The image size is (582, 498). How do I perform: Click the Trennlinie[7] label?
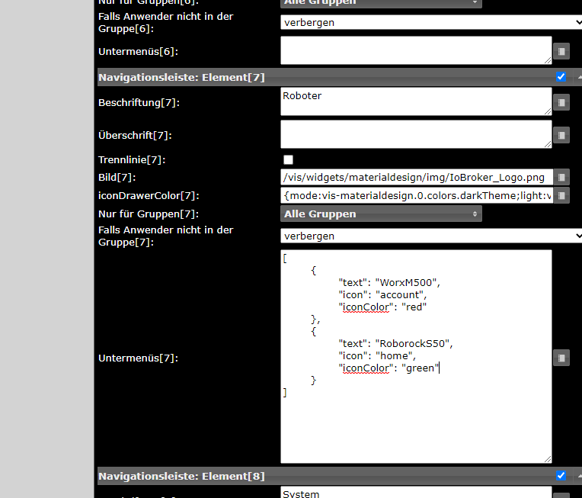point(132,160)
